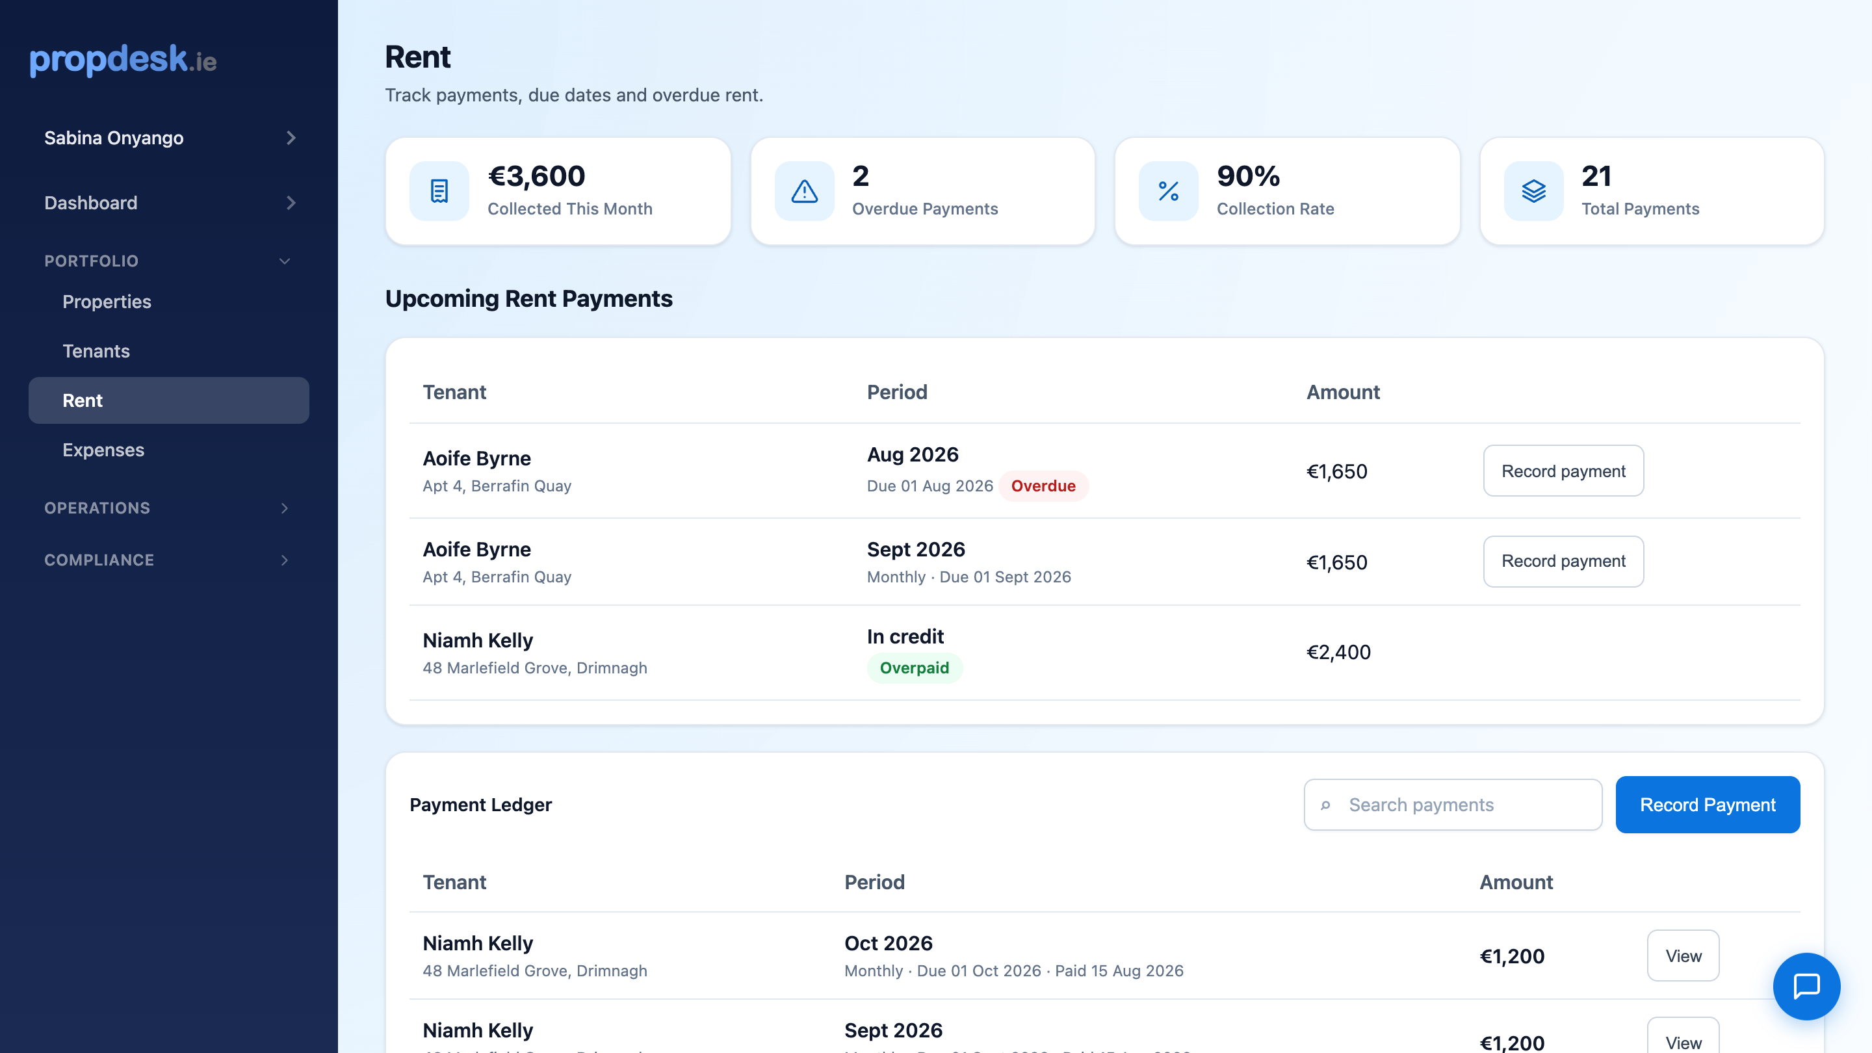This screenshot has width=1872, height=1053.
Task: Click the Amount header in Payment Ledger table
Action: (1516, 882)
